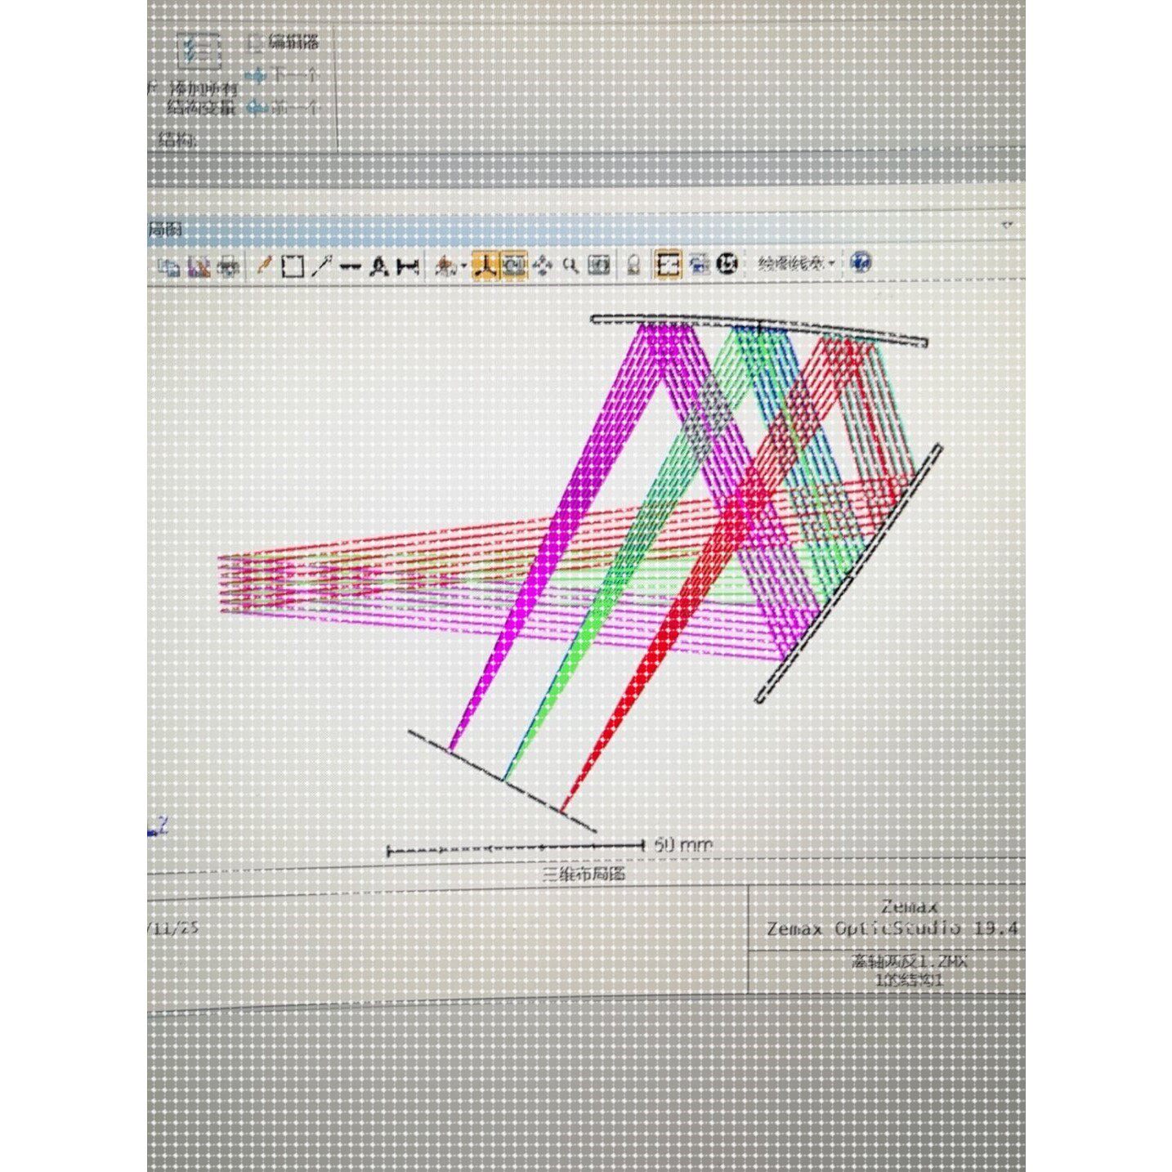Image resolution: width=1172 pixels, height=1172 pixels.
Task: Click the blue globe help icon
Action: (860, 263)
